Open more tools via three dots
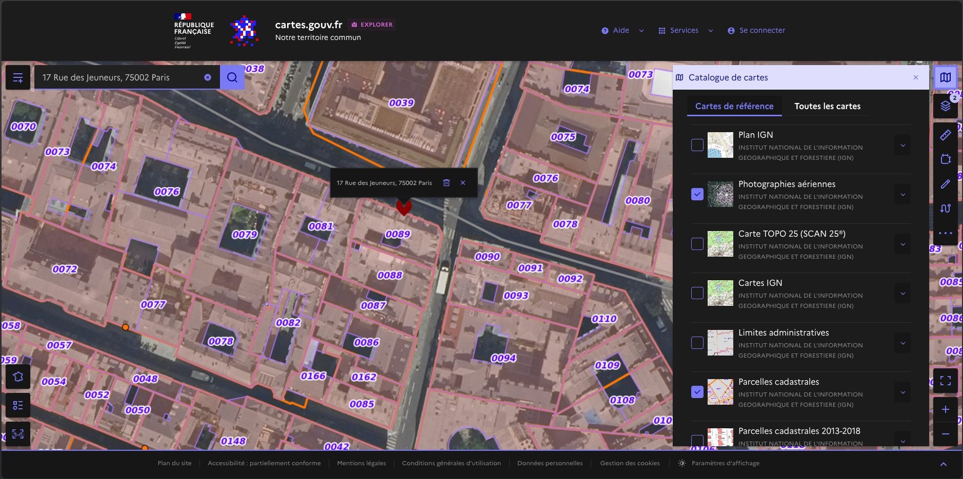Screen dimensions: 963x479 (x=946, y=233)
